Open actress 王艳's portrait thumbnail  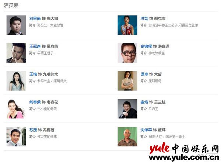pos(16,81)
